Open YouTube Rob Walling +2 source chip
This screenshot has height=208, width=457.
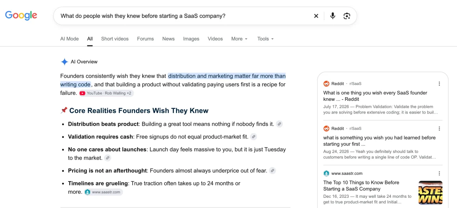tap(106, 93)
